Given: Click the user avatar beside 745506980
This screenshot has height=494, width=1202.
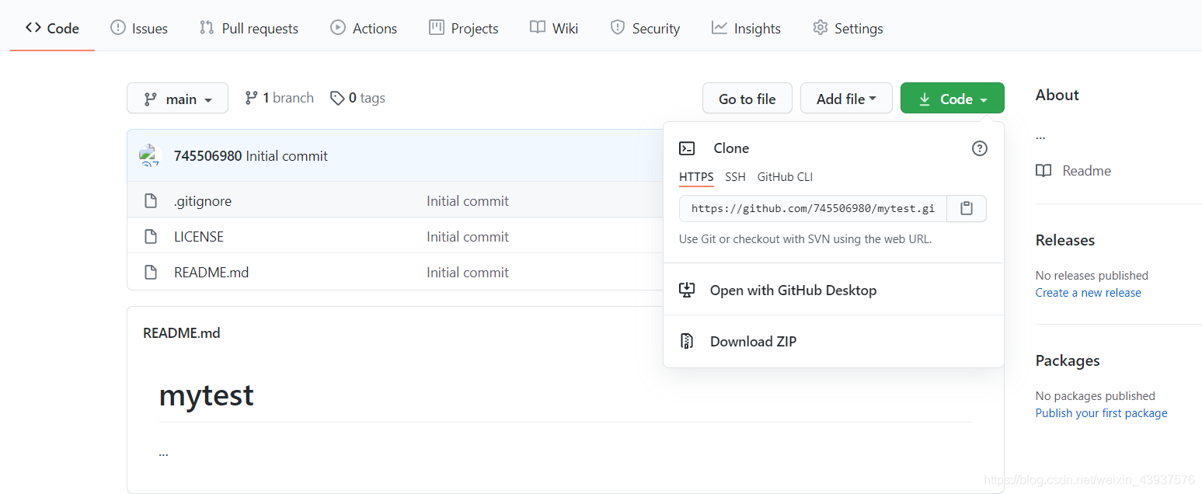Looking at the screenshot, I should point(149,155).
